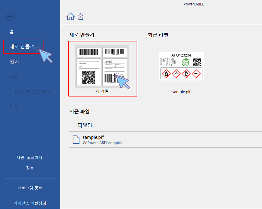Click 정보 to view program information
This screenshot has width=262, height=209.
(30, 168)
